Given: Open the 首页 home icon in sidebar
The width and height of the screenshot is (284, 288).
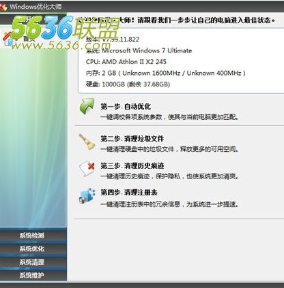Looking at the screenshot, I should (10, 39).
